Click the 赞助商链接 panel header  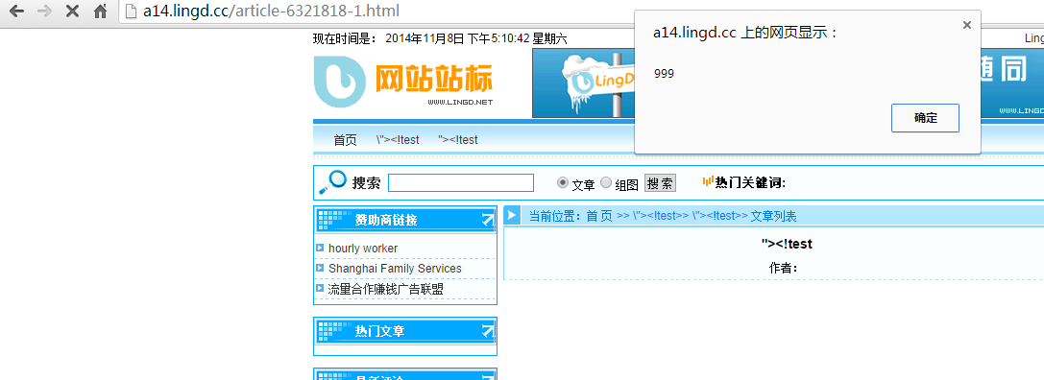(404, 220)
